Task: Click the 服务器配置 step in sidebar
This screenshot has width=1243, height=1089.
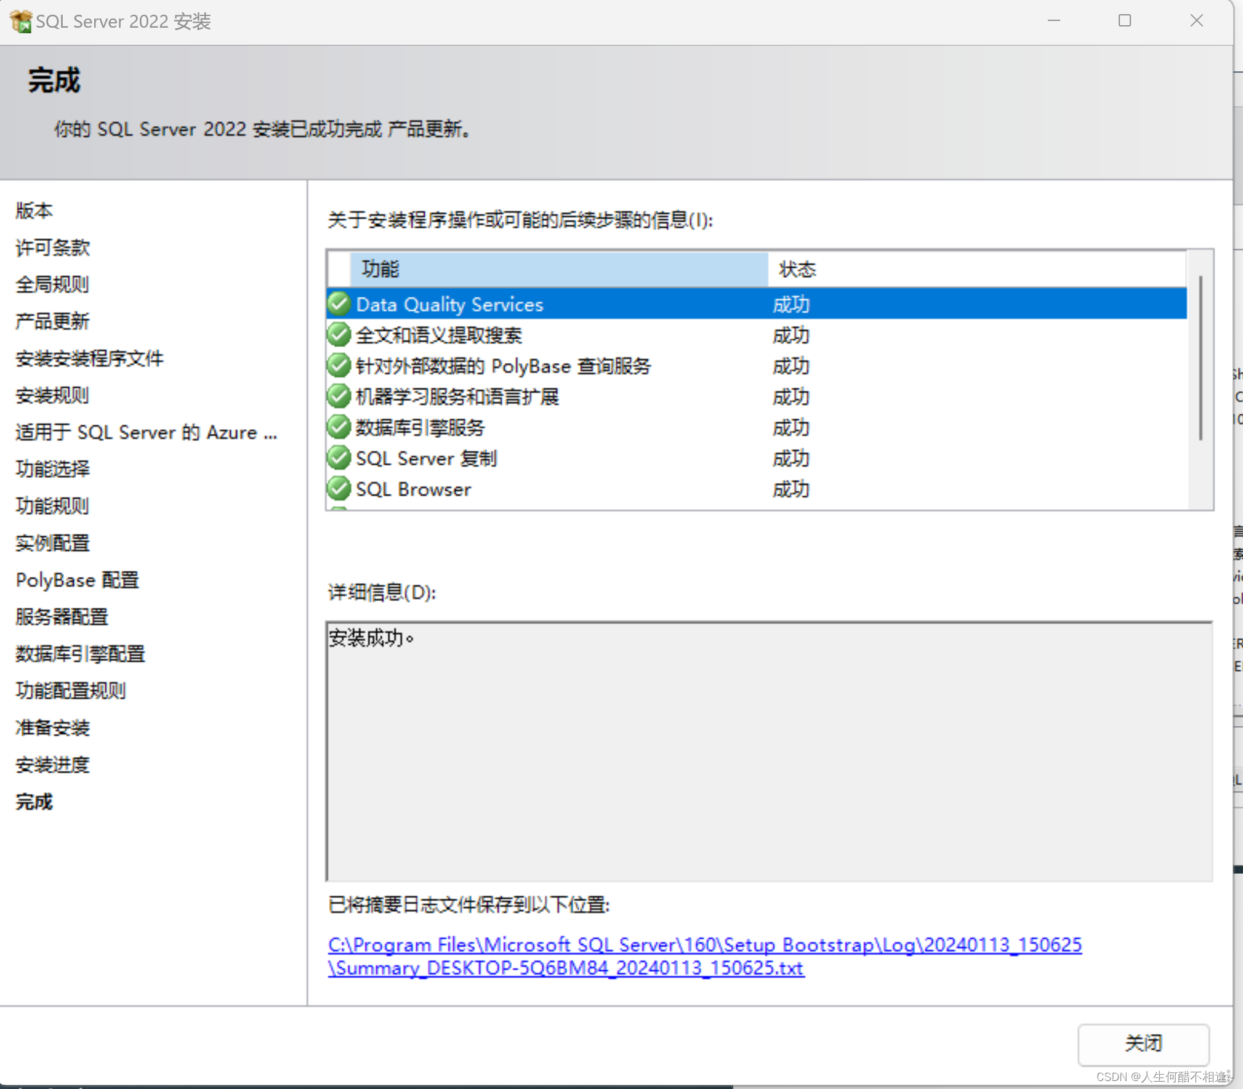Action: [x=62, y=616]
